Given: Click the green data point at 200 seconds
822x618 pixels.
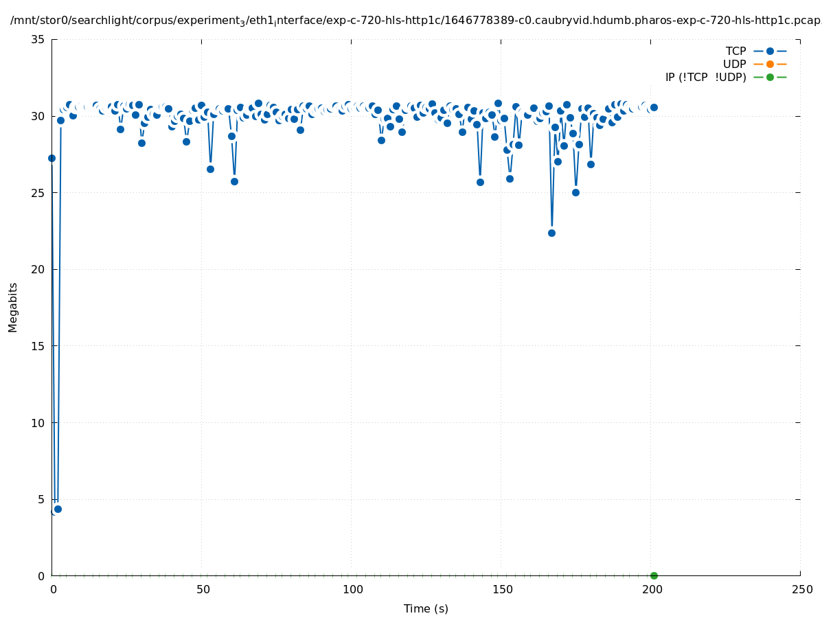Looking at the screenshot, I should [654, 575].
